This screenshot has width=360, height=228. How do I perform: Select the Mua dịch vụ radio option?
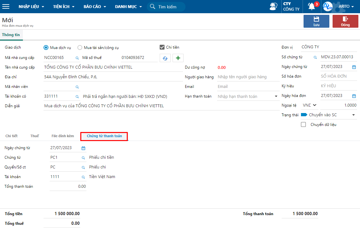pos(46,48)
